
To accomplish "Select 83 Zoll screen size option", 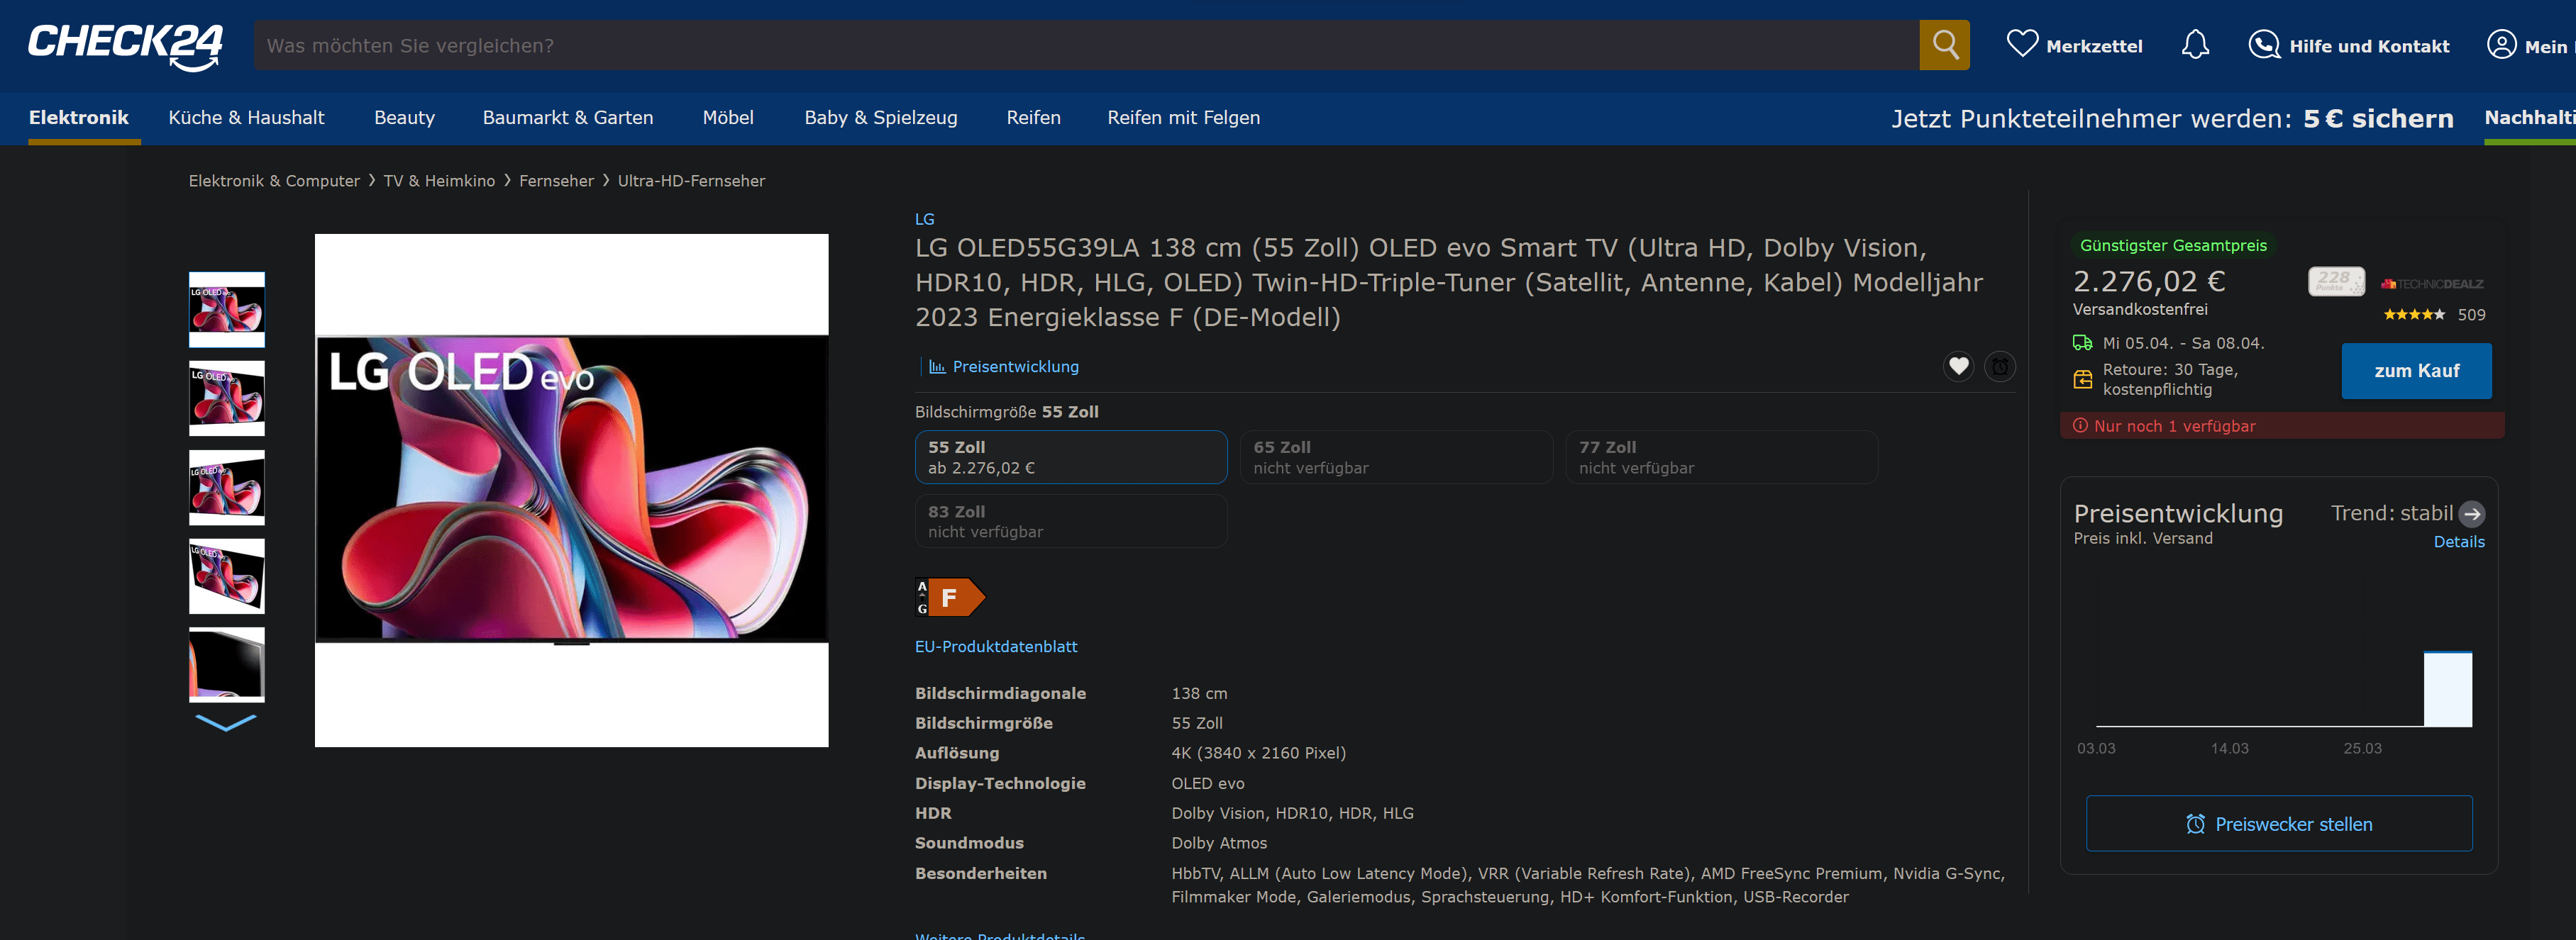I will click(1070, 522).
